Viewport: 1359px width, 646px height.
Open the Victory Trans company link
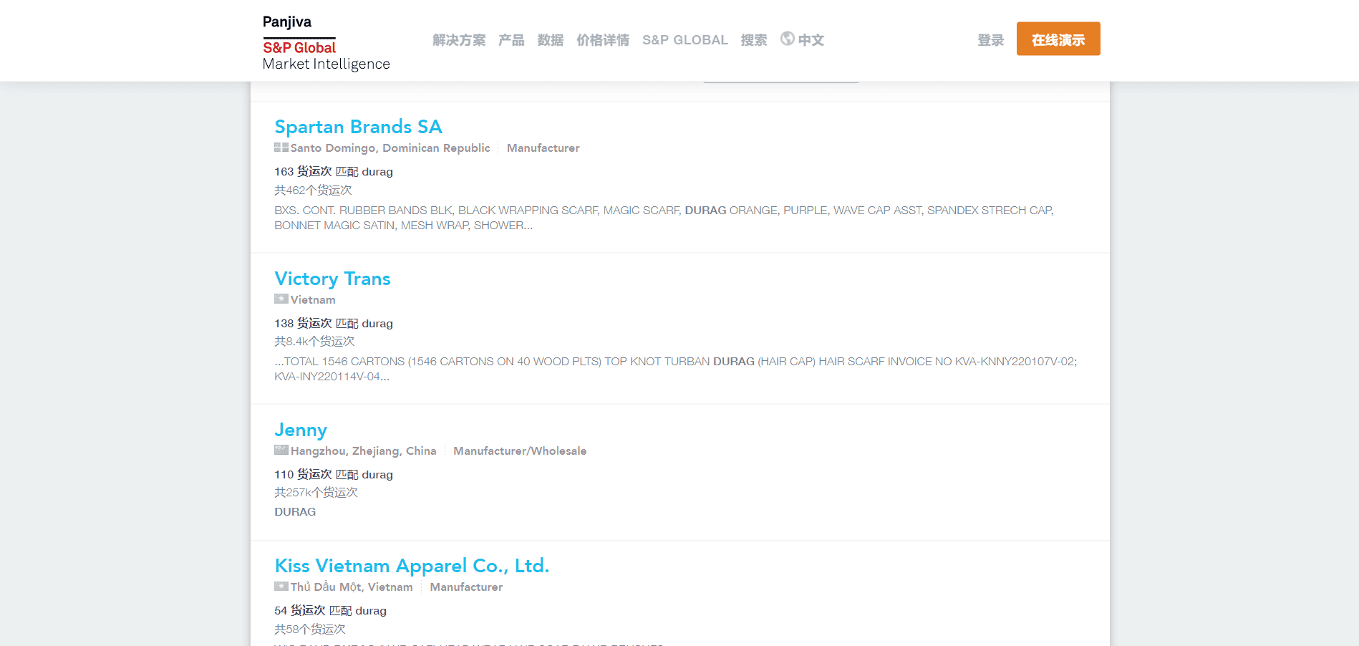pyautogui.click(x=332, y=279)
